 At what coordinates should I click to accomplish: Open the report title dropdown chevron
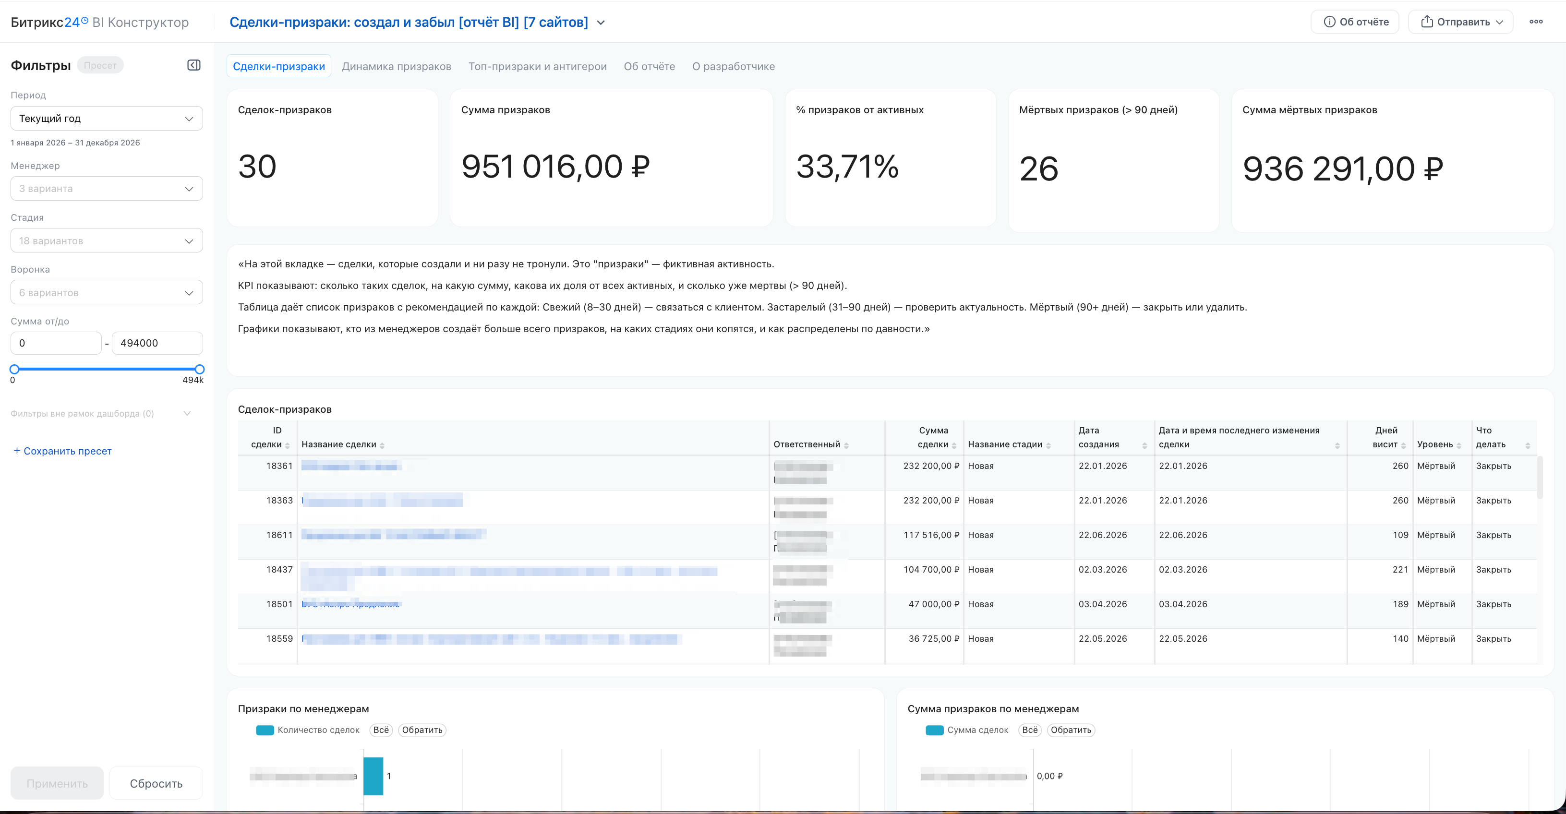(601, 23)
